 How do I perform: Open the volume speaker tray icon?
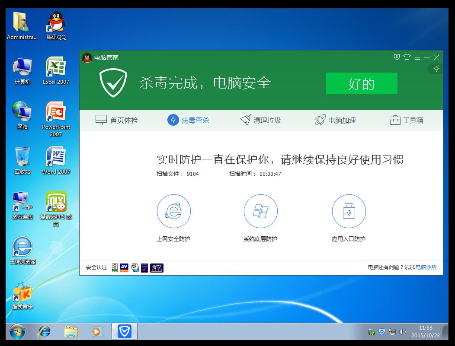403,332
